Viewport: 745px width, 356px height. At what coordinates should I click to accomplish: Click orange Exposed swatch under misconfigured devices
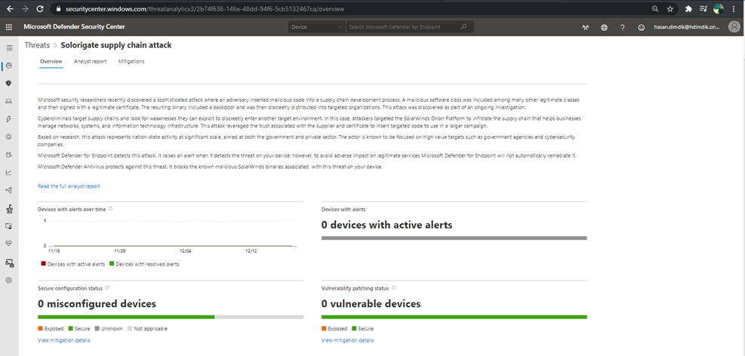coord(41,328)
